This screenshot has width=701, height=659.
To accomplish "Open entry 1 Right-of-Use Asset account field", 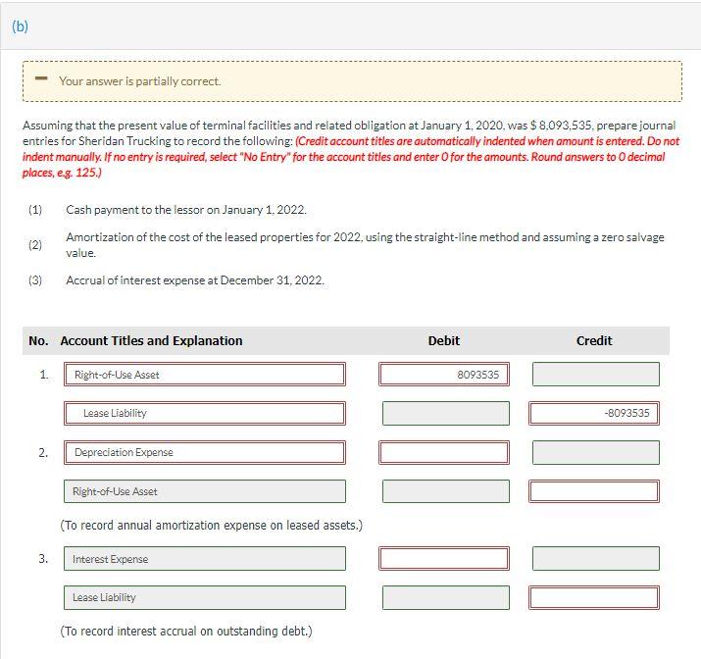I will (x=205, y=375).
